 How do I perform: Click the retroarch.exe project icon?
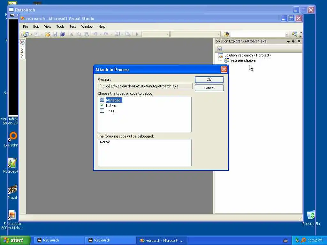click(x=227, y=60)
